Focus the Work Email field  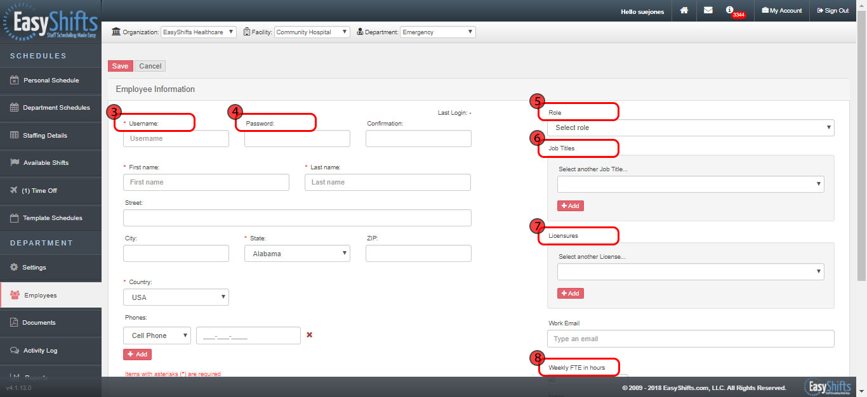pos(691,339)
